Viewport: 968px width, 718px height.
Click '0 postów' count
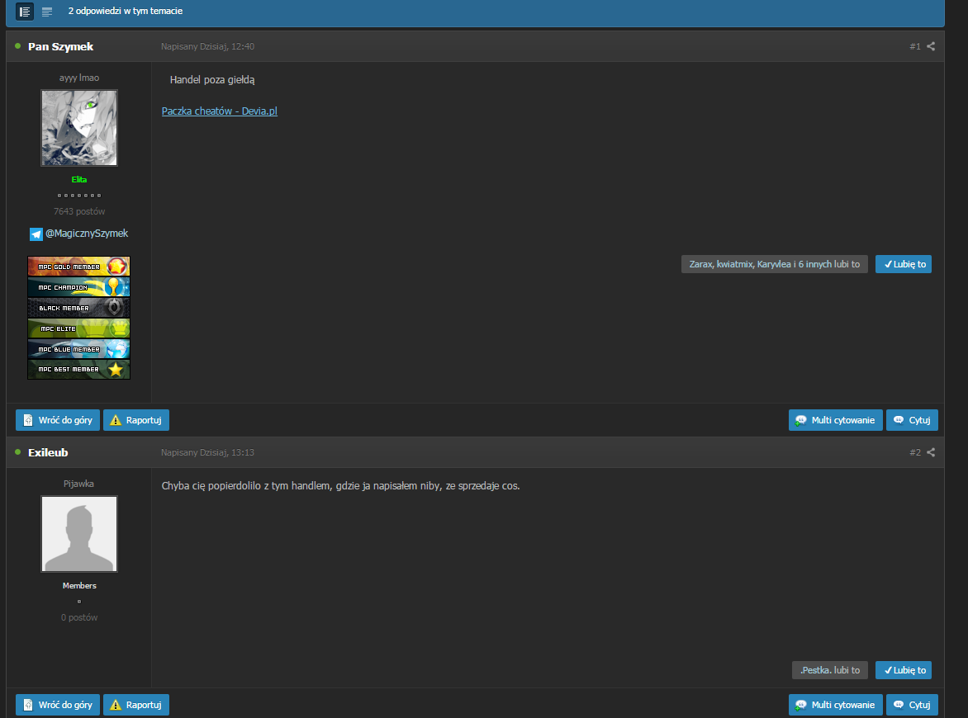click(79, 617)
